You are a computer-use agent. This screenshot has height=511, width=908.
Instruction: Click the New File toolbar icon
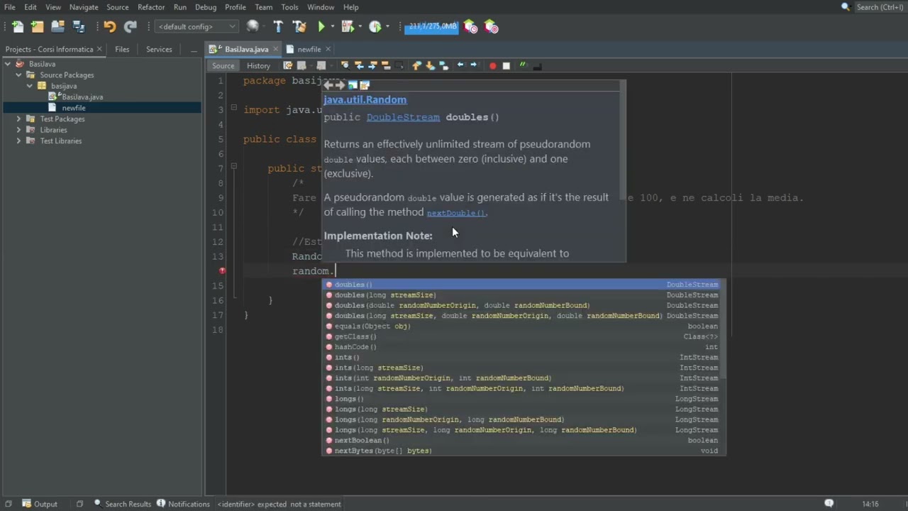[18, 27]
